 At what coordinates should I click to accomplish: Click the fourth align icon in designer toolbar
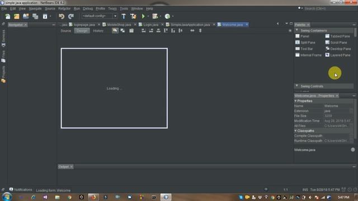pos(166,31)
